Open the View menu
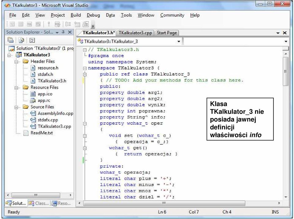 tap(40, 15)
